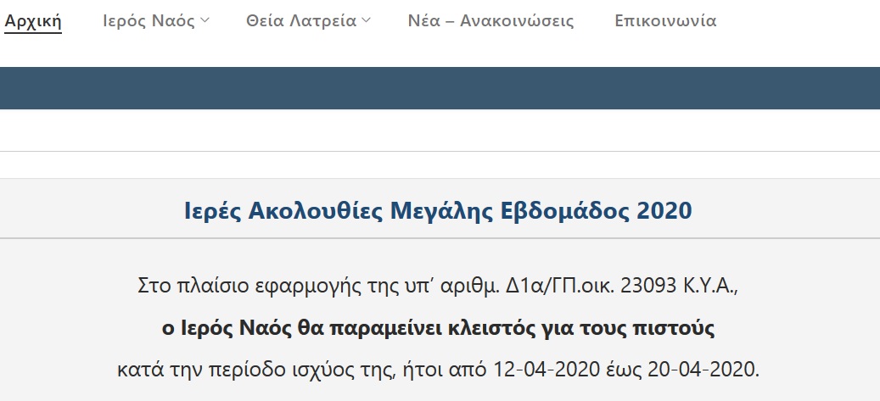Open the Επικοινωνία contact page
The width and height of the screenshot is (880, 401).
point(665,21)
